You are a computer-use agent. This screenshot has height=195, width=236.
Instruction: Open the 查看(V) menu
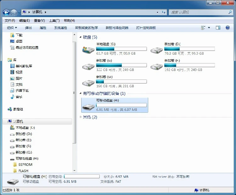(x=39, y=21)
